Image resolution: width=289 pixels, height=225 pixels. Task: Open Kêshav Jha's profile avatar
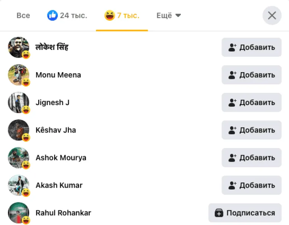[18, 130]
